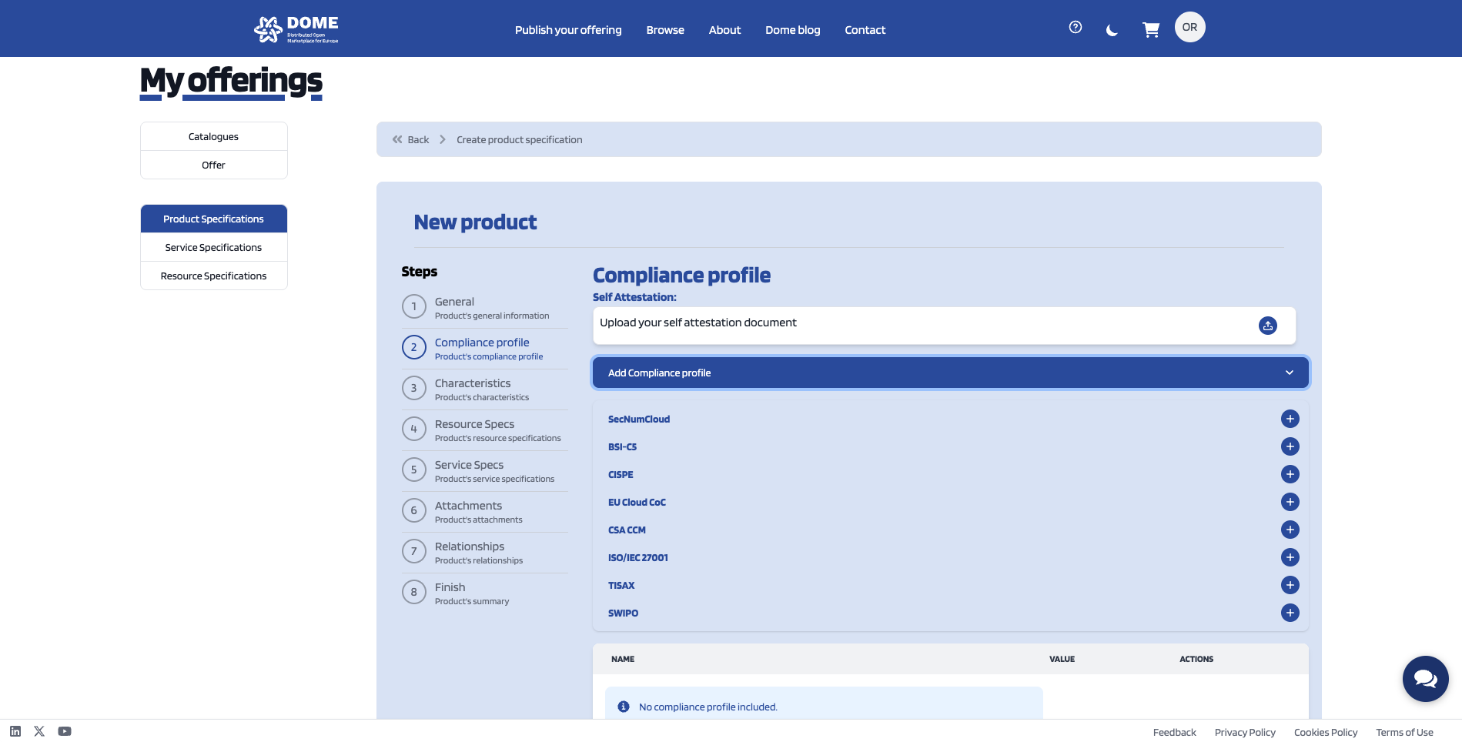This screenshot has width=1462, height=742.
Task: Select Service Specifications in the sidebar
Action: (213, 247)
